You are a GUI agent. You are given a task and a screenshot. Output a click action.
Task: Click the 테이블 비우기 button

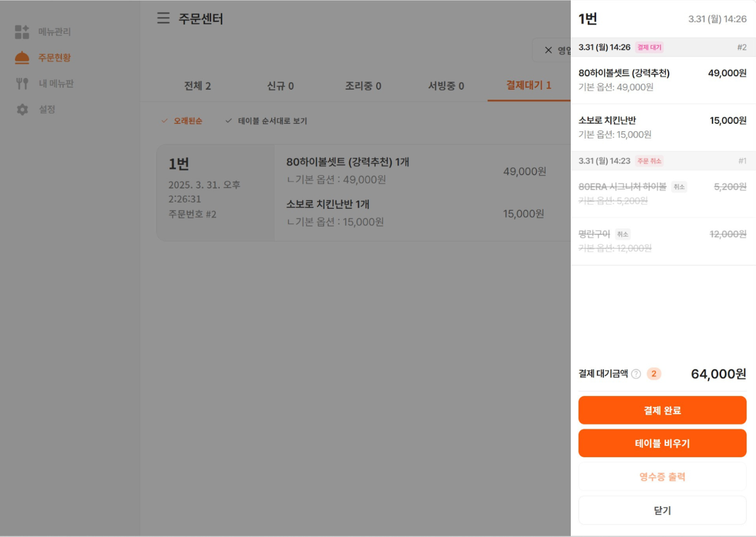[x=662, y=443]
